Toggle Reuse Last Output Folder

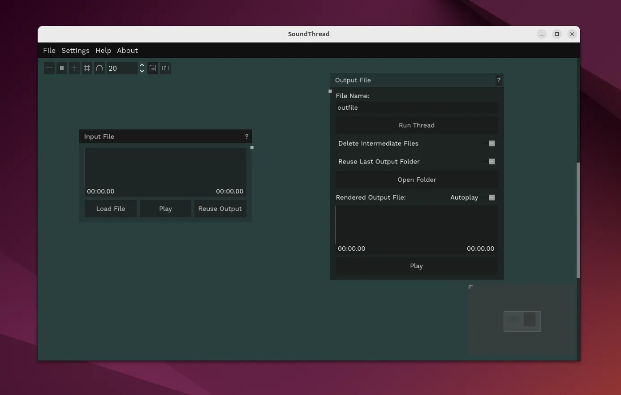(x=491, y=162)
